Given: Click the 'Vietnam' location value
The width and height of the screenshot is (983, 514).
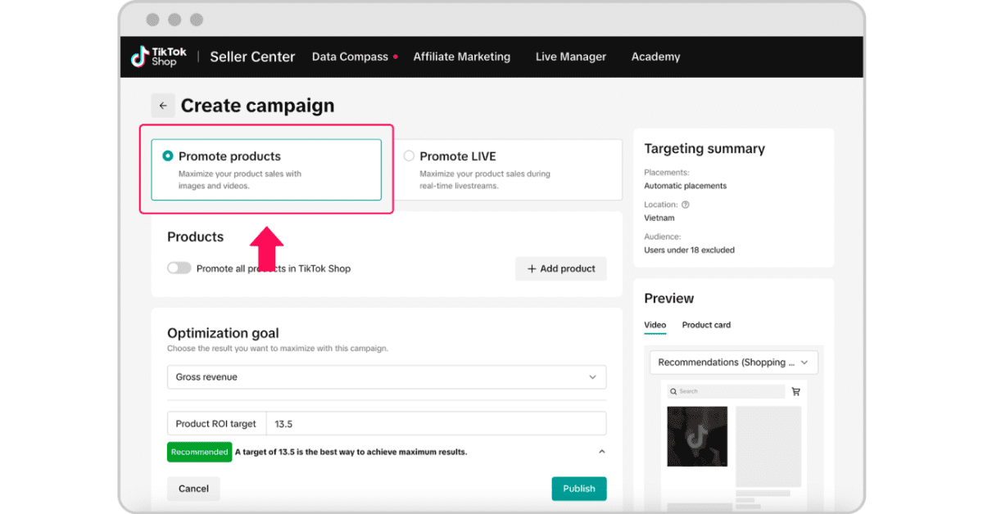Looking at the screenshot, I should 659,218.
